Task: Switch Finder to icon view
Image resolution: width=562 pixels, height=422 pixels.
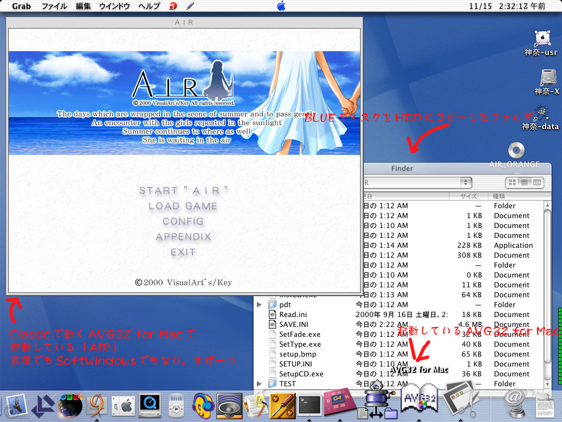Action: 512,182
